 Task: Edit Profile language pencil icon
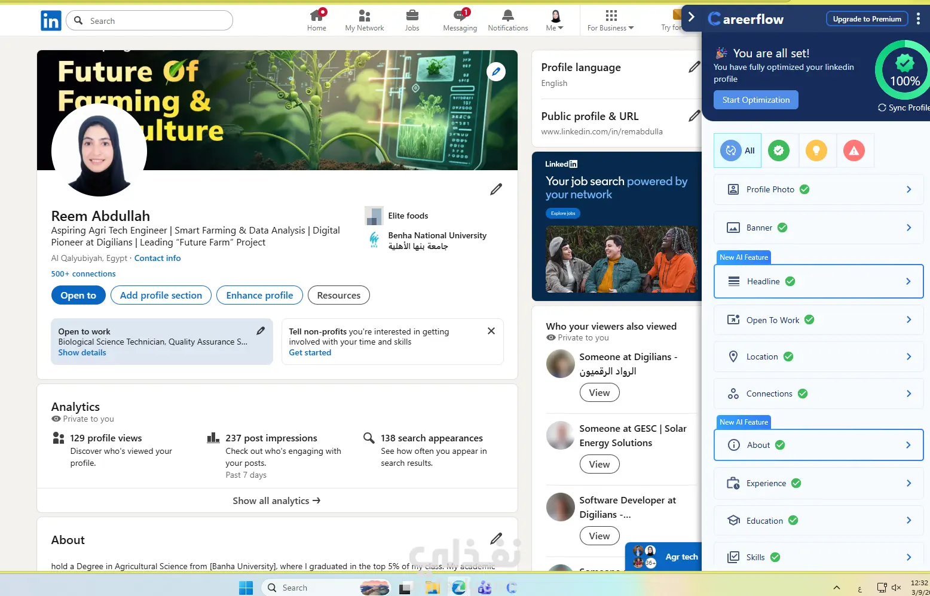(x=694, y=67)
